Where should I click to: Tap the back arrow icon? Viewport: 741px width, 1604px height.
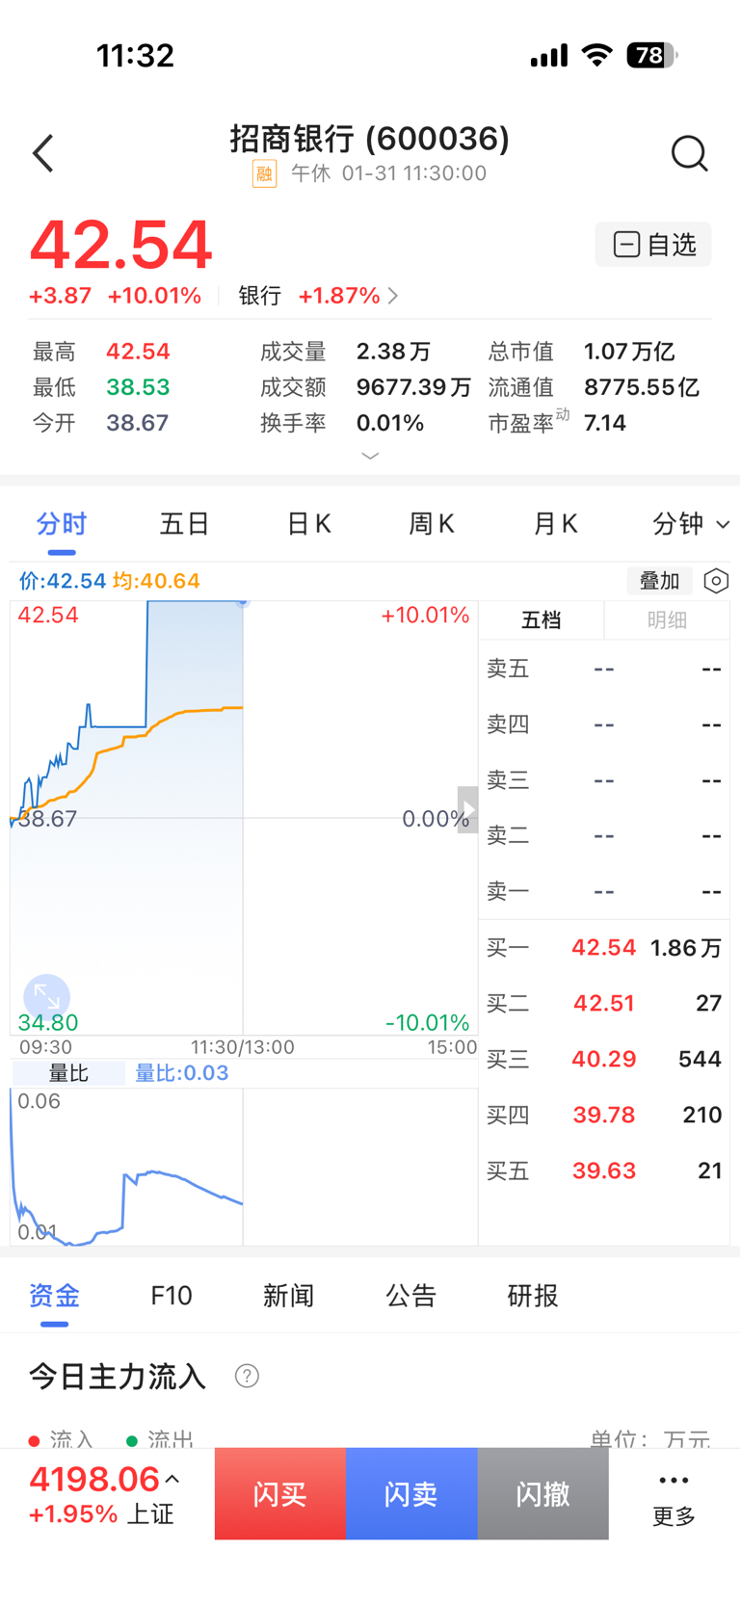pyautogui.click(x=43, y=153)
